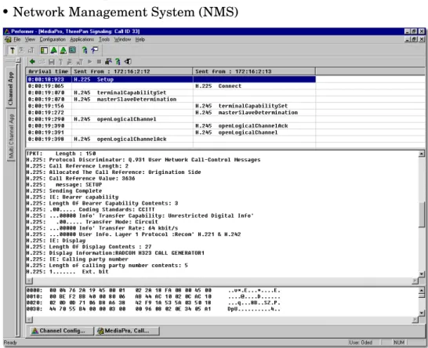
Task: Click the 'Transfer Rate: 64 kbit/s' line
Action: (x=102, y=228)
